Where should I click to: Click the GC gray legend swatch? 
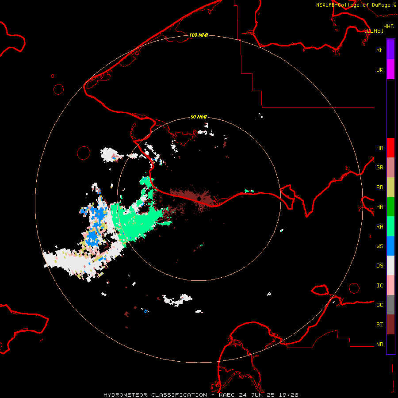pyautogui.click(x=390, y=305)
